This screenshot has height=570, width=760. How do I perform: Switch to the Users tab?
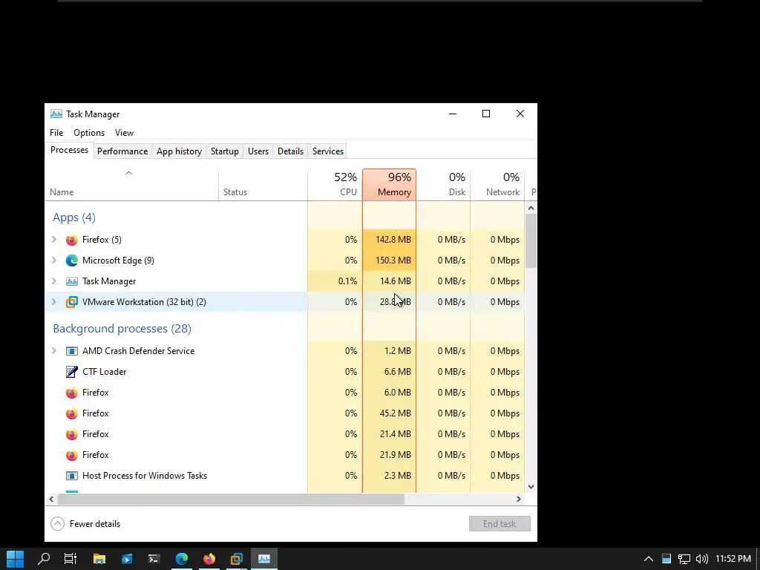coord(258,151)
